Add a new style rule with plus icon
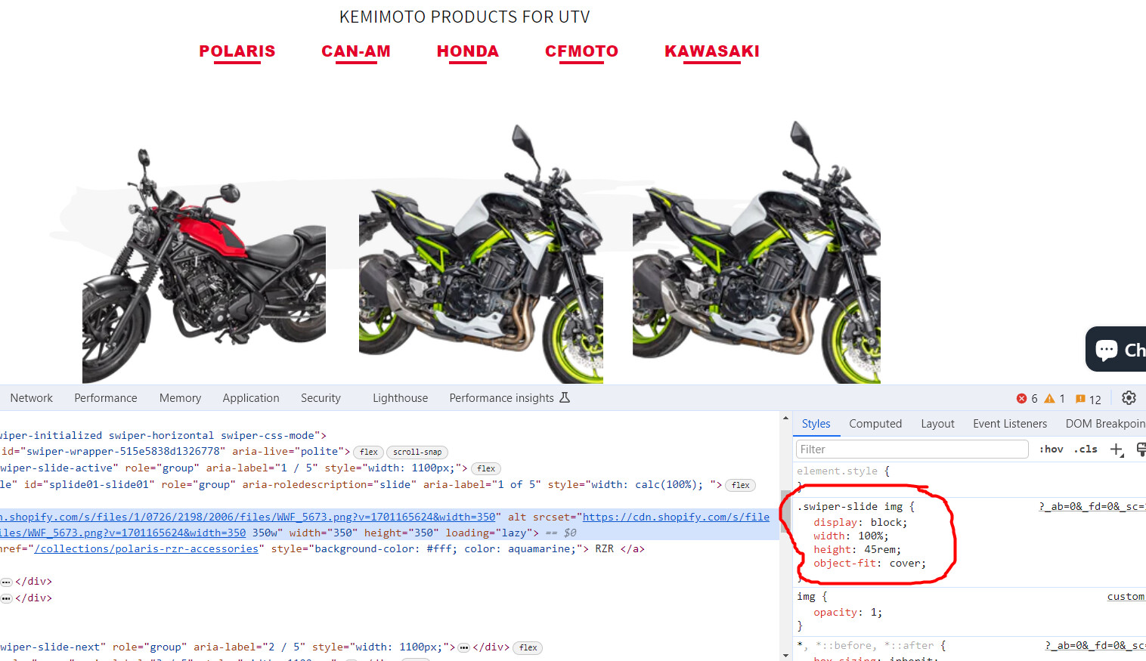Screen dimensions: 1146x661 click(1117, 449)
